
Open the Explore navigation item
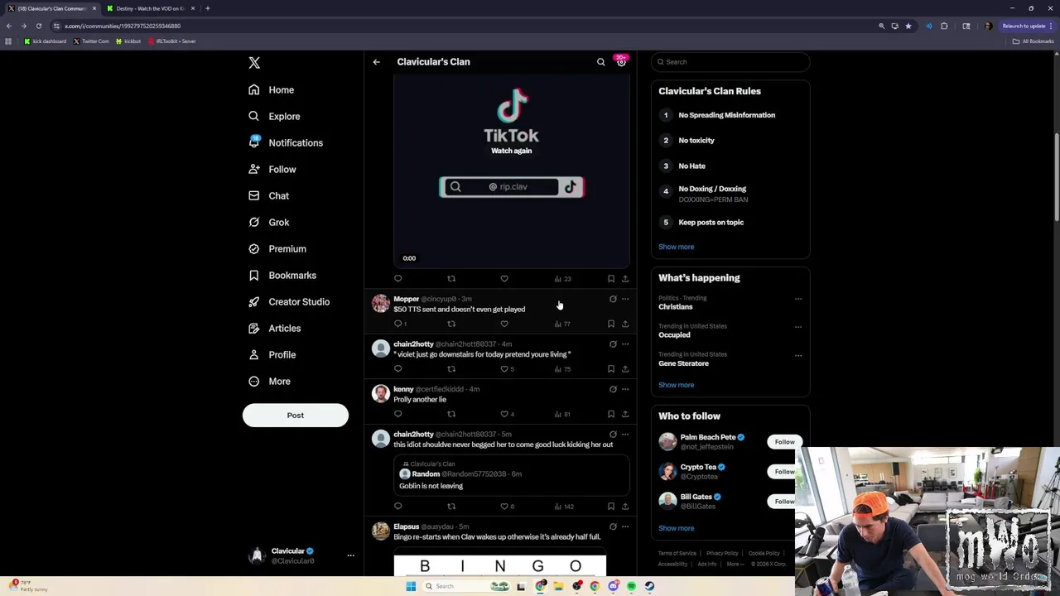[274, 116]
